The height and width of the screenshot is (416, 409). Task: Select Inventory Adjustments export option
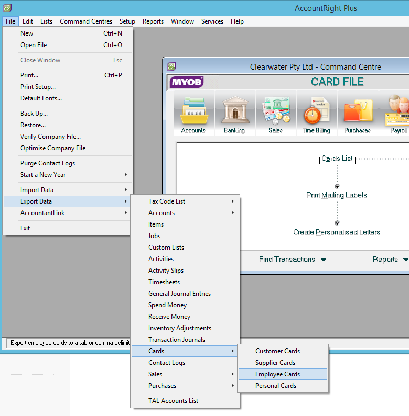click(x=185, y=328)
